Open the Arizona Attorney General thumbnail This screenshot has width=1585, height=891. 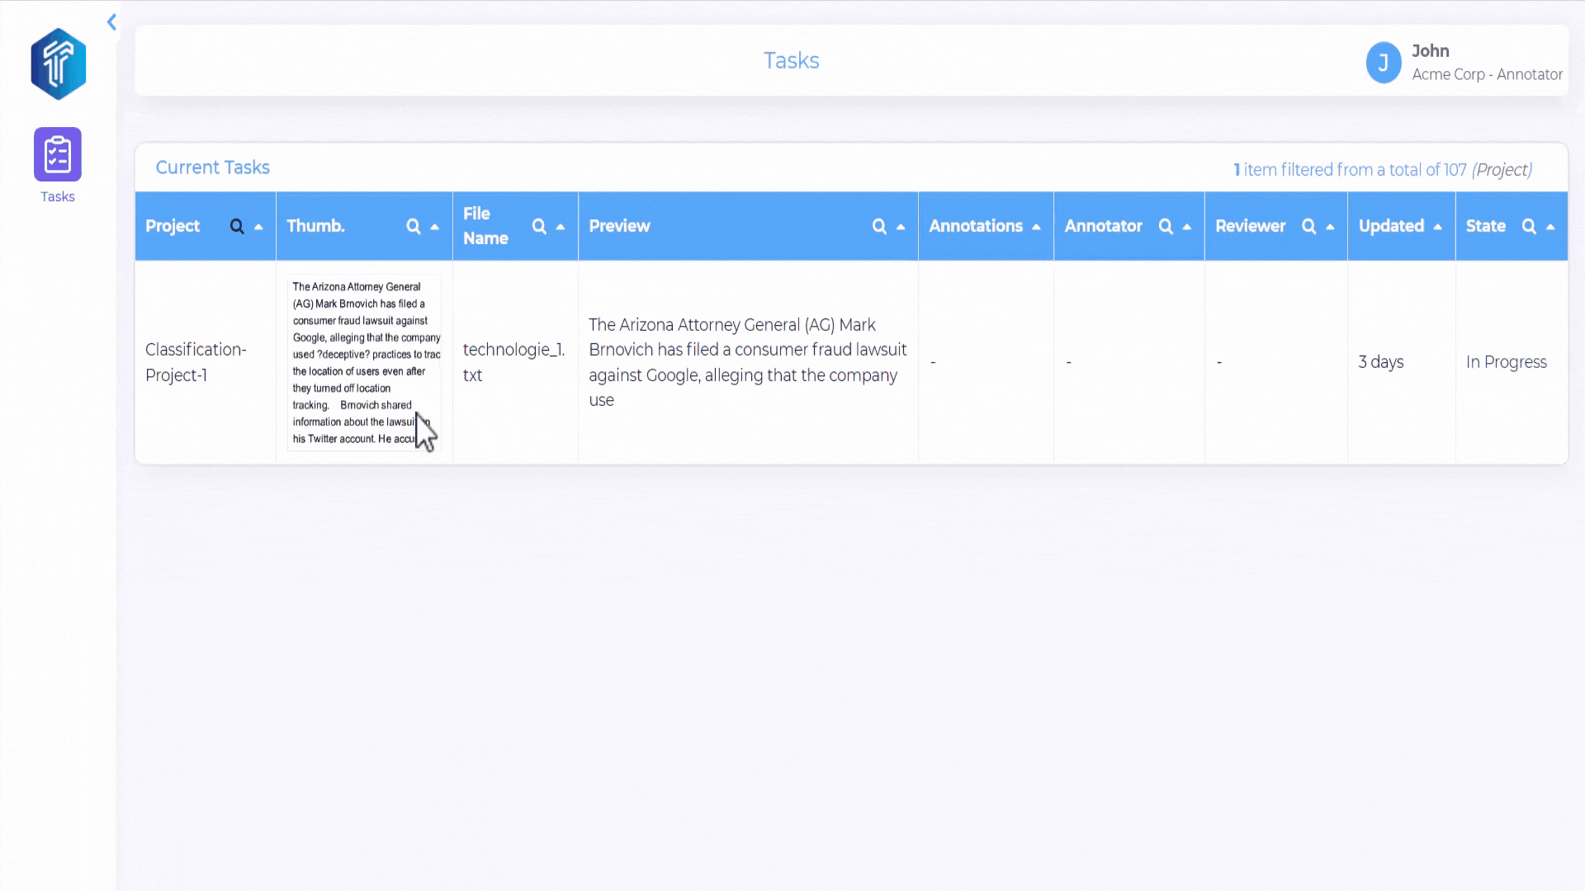coord(364,363)
